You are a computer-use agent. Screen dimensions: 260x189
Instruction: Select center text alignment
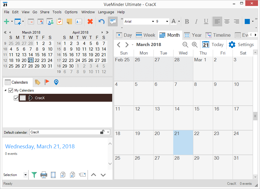[227, 21]
